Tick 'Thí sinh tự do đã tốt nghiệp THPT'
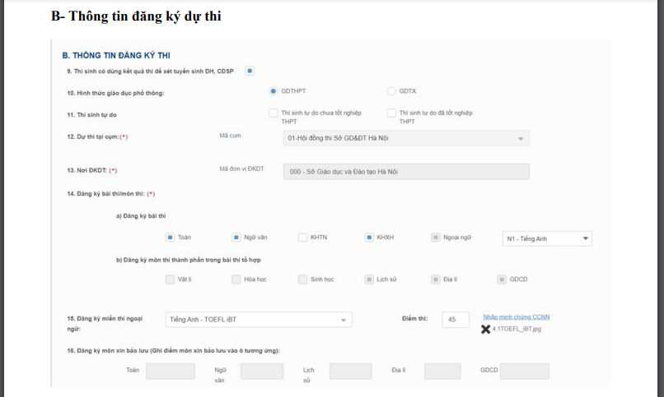664x397 pixels. (391, 113)
